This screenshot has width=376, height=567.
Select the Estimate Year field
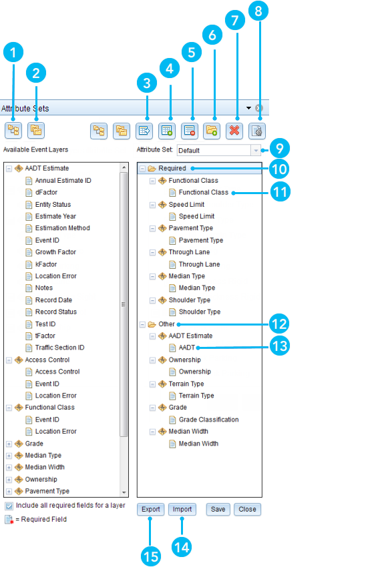click(x=55, y=216)
